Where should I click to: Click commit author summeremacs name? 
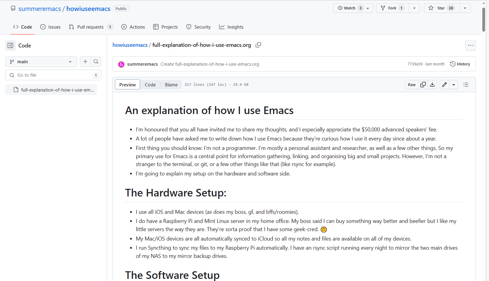[x=143, y=64]
